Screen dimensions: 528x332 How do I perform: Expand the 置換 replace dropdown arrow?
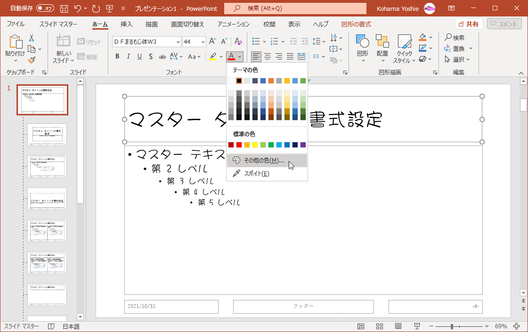(x=471, y=49)
